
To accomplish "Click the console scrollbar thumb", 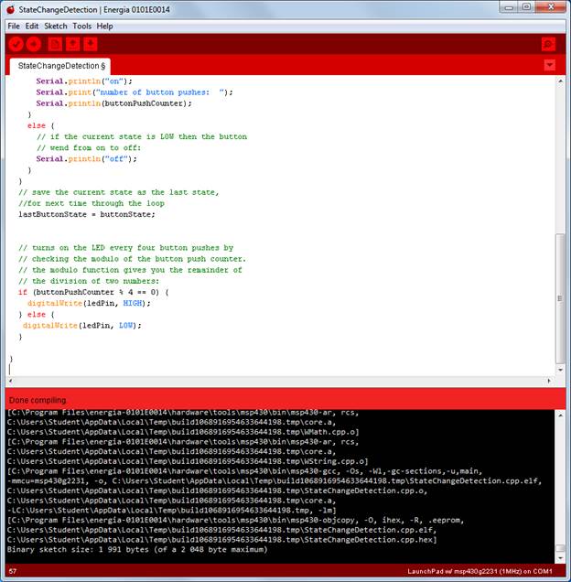I will [x=560, y=548].
